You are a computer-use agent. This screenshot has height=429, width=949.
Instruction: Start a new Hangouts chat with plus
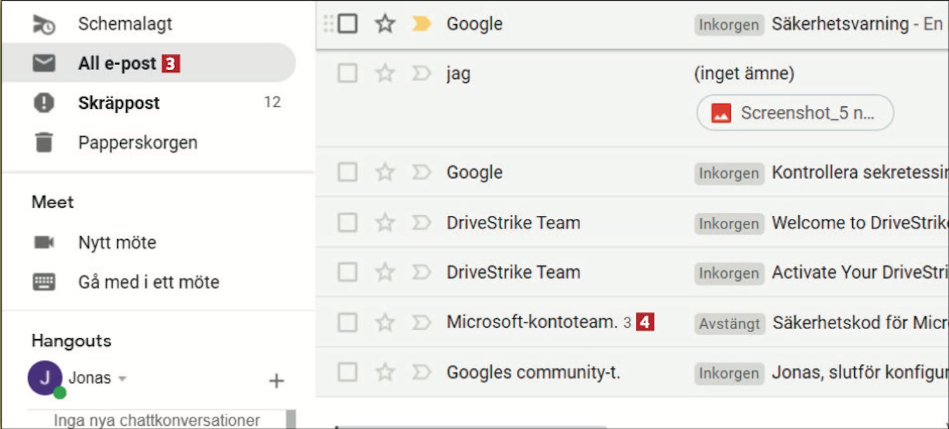[276, 380]
